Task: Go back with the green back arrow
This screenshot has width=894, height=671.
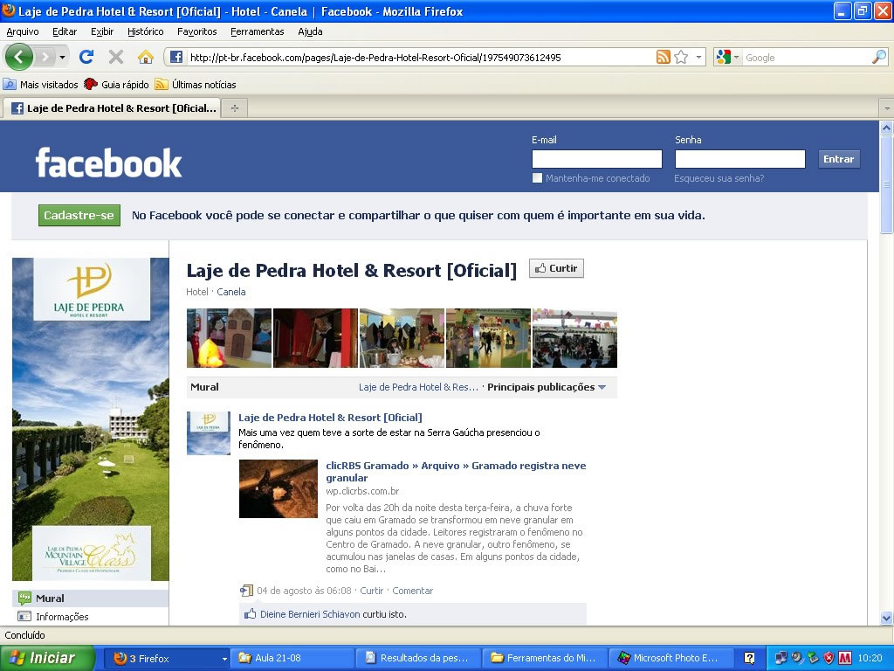Action: 19,57
